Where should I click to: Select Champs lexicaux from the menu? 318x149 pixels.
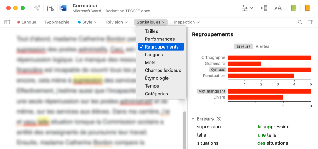(163, 70)
